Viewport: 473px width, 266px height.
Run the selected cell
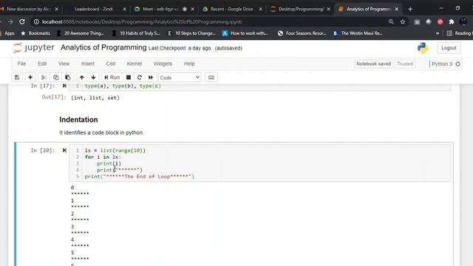[112, 78]
